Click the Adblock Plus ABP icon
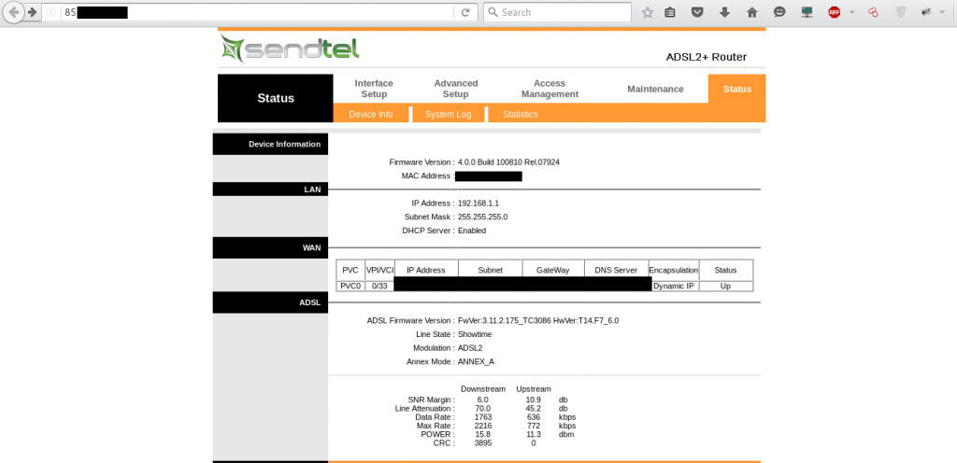 click(834, 12)
